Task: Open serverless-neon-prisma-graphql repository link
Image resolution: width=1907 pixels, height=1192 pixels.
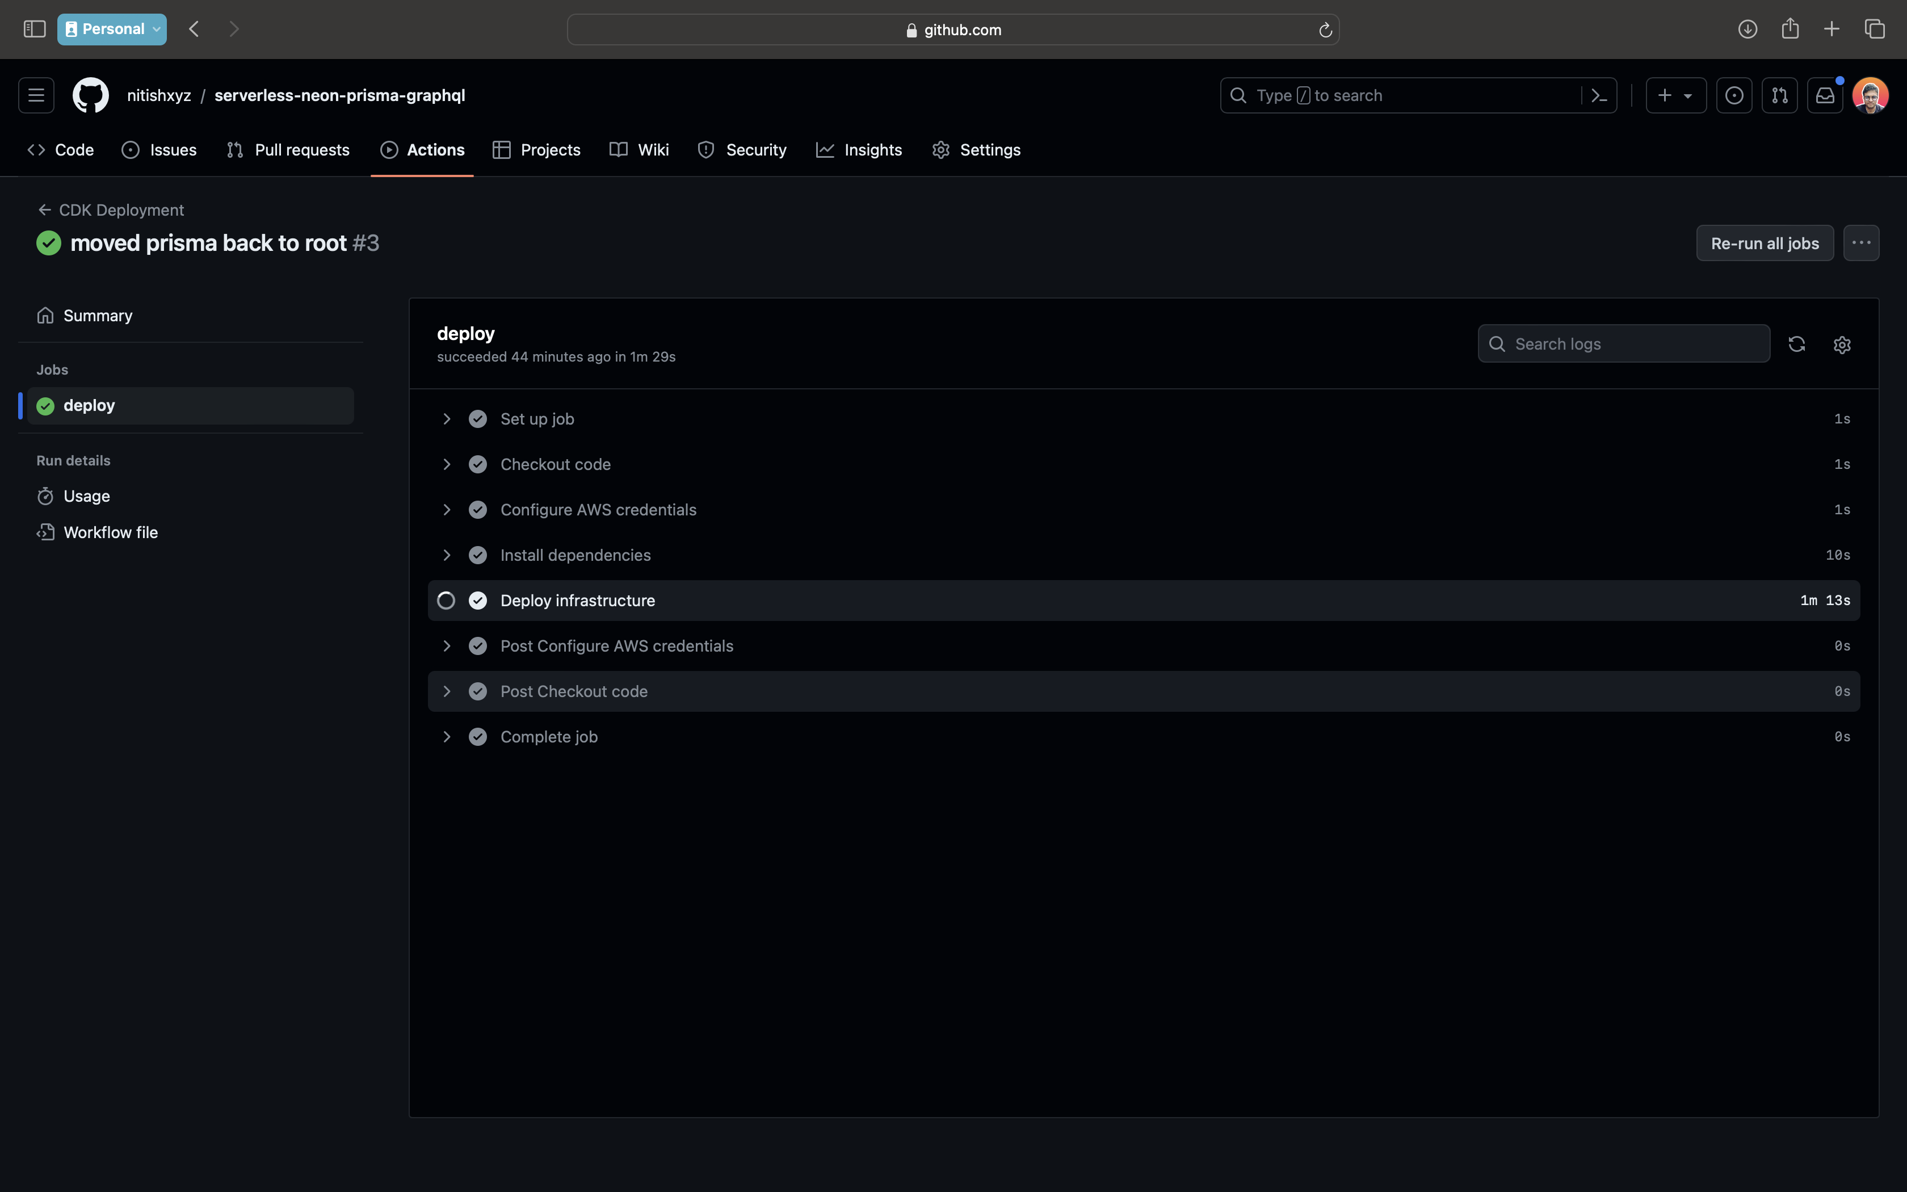Action: tap(339, 95)
